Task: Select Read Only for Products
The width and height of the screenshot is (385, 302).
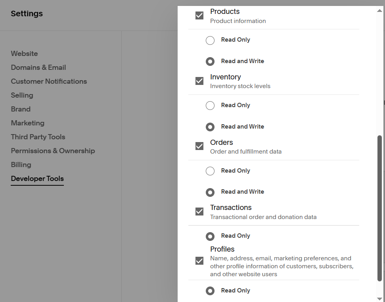Action: tap(210, 40)
